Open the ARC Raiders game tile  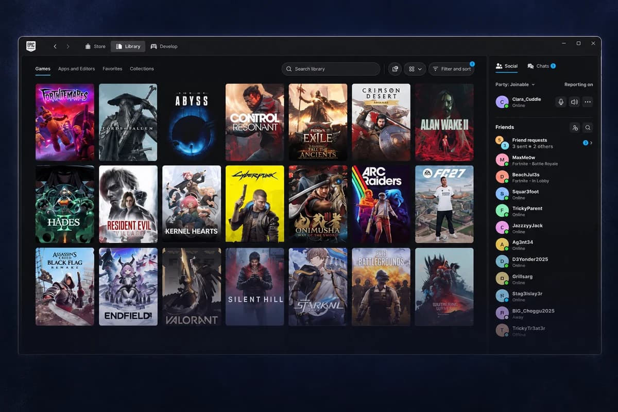click(381, 204)
